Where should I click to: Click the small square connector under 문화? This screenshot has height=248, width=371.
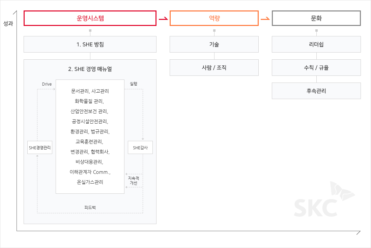316,31
